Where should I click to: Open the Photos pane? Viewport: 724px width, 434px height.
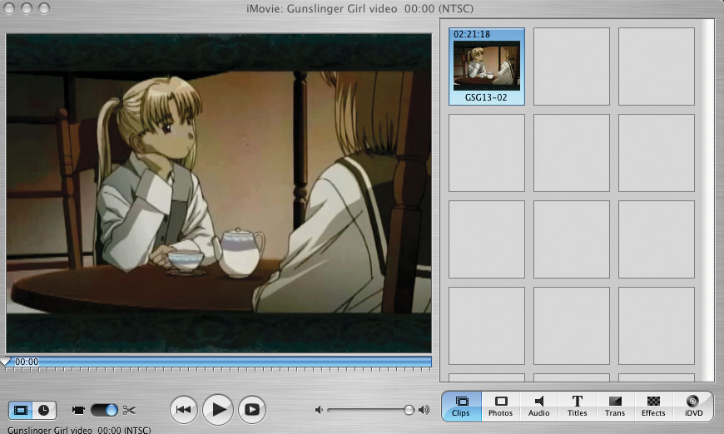click(x=500, y=407)
